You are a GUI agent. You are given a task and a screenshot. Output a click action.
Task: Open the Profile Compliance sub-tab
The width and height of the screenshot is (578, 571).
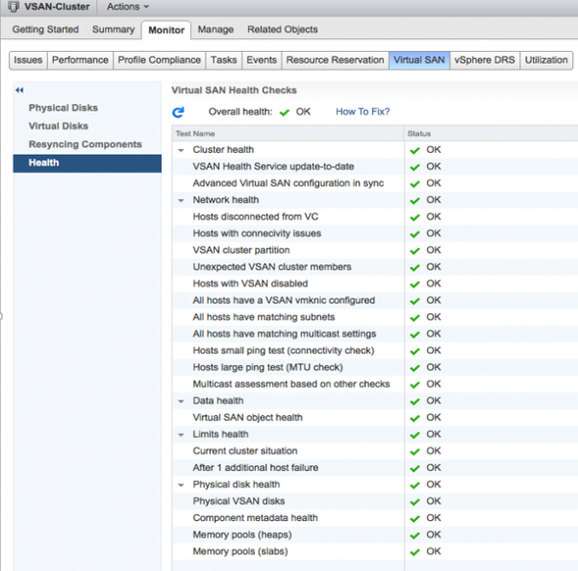tap(160, 60)
